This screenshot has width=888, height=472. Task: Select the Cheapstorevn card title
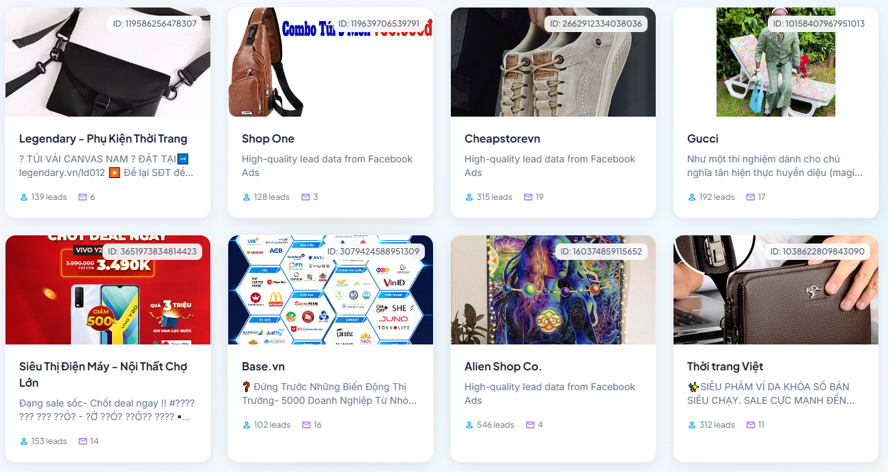tap(502, 138)
